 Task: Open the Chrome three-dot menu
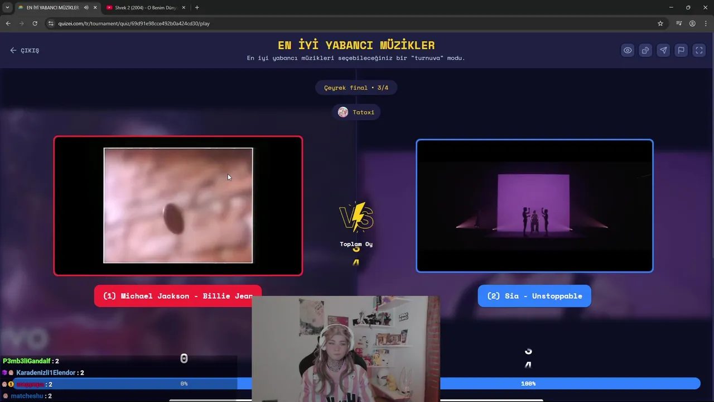706,23
